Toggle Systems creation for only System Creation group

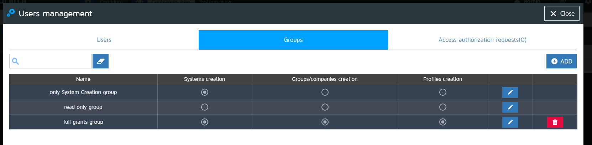coord(205,92)
